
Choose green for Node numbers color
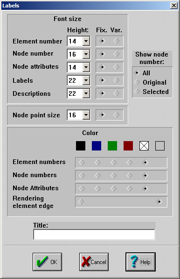[113, 175]
